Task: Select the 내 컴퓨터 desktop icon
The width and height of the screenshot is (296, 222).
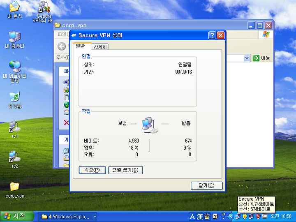Action: pos(15,39)
